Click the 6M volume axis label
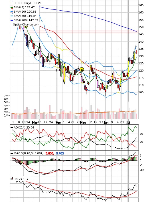The image size is (150, 202). [x=6, y=99]
